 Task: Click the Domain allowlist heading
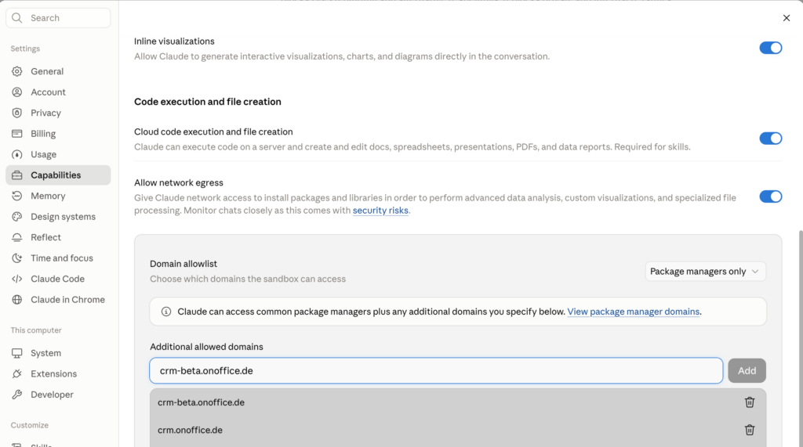(183, 264)
